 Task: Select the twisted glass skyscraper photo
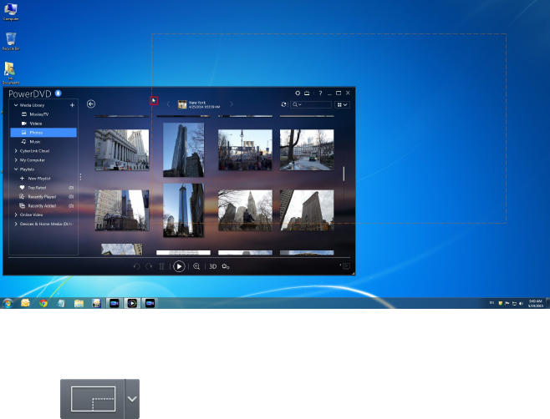(x=183, y=149)
